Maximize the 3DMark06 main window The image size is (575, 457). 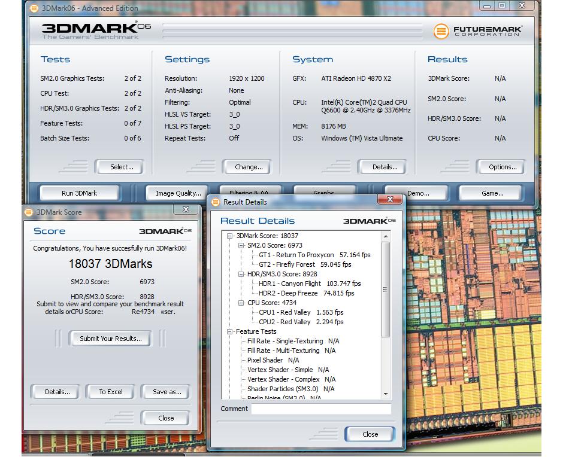click(502, 6)
